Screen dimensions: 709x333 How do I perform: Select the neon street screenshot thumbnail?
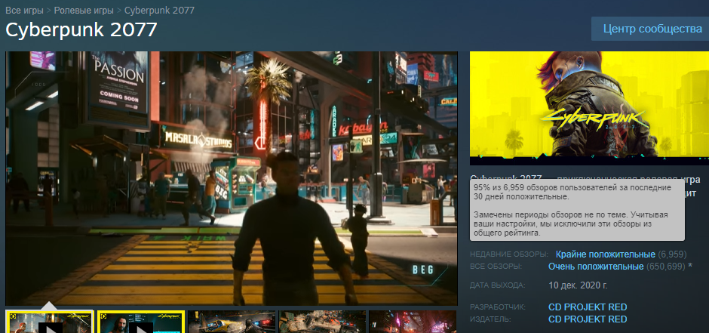[x=414, y=322]
